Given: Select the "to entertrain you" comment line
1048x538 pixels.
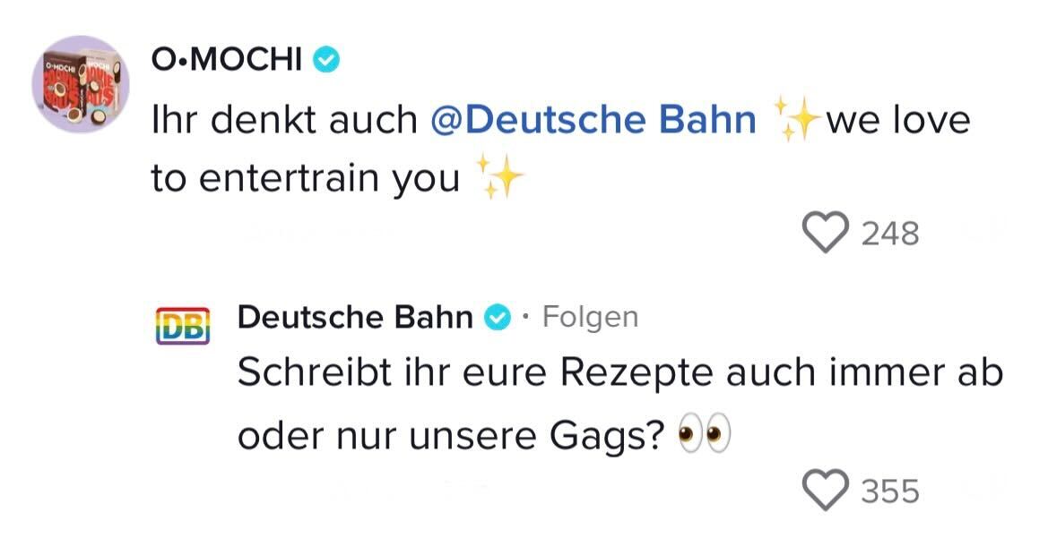Looking at the screenshot, I should pos(305,178).
